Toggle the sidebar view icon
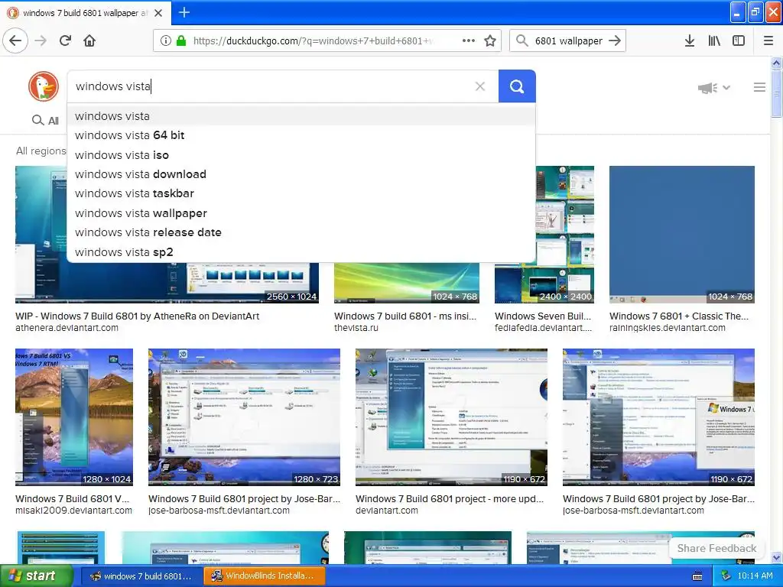 (x=739, y=41)
